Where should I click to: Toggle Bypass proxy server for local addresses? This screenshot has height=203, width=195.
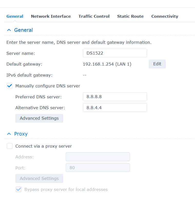[x=18, y=189]
